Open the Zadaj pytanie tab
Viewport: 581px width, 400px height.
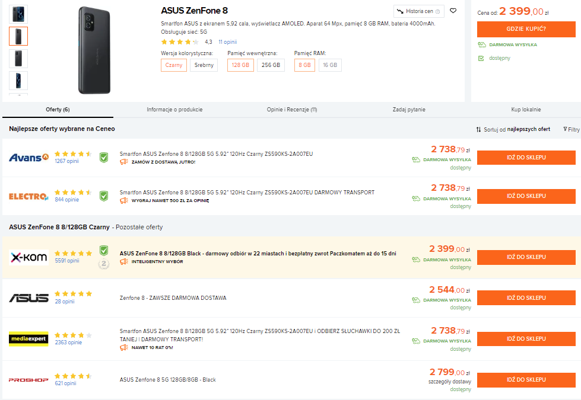coord(409,110)
